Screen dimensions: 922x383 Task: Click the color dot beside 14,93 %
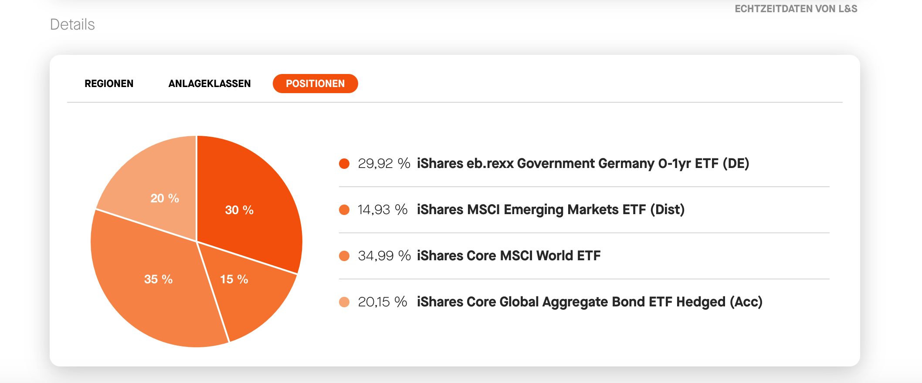344,210
